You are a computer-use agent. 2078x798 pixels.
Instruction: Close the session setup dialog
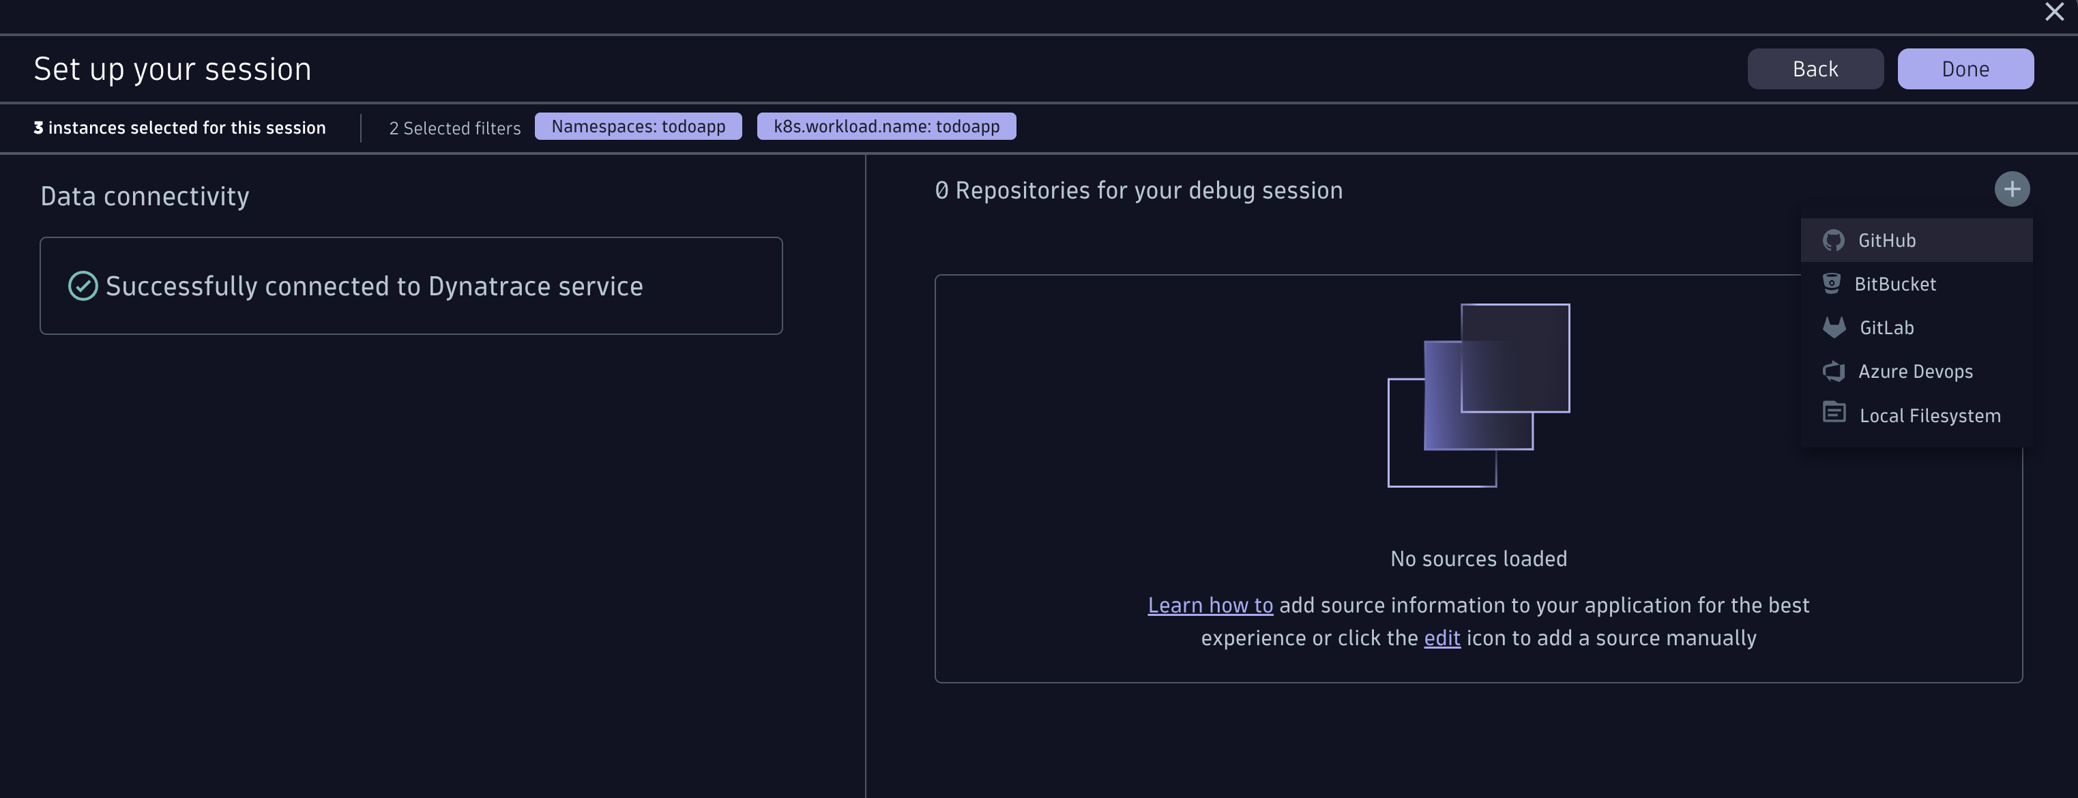(2054, 12)
